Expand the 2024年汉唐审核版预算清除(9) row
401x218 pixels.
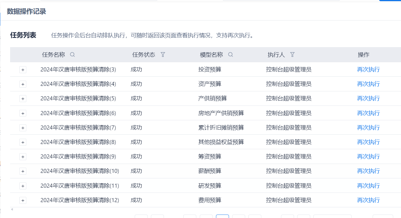[23, 157]
